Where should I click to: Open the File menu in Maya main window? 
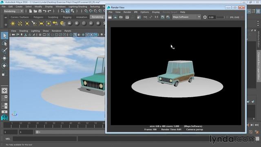coord(4,7)
